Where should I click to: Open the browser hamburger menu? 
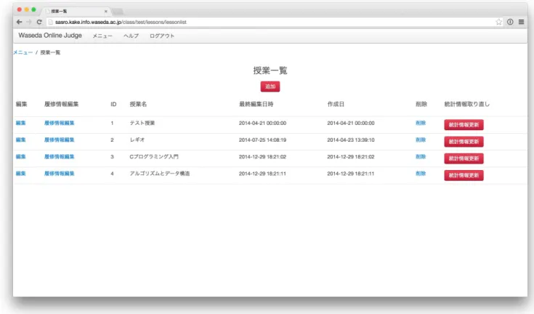[521, 22]
